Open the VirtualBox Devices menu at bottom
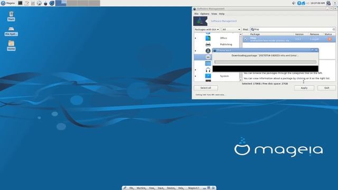338x190 pixels. (x=171, y=188)
